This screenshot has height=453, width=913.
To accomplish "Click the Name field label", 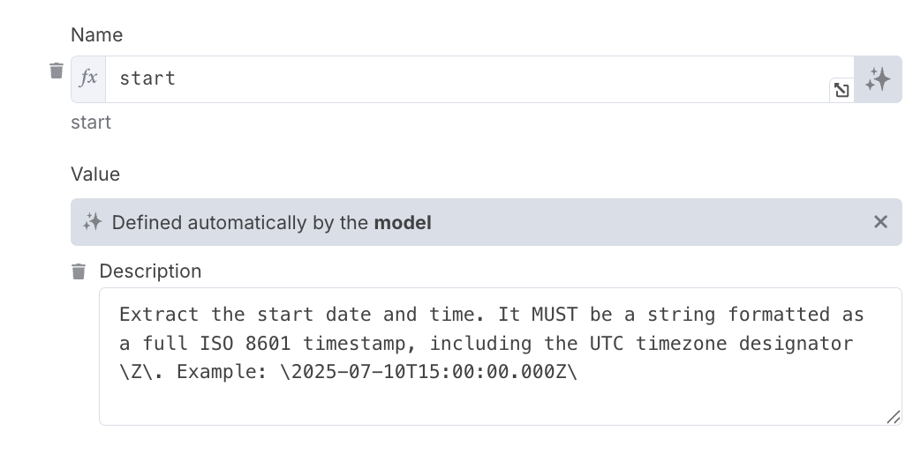I will click(96, 35).
